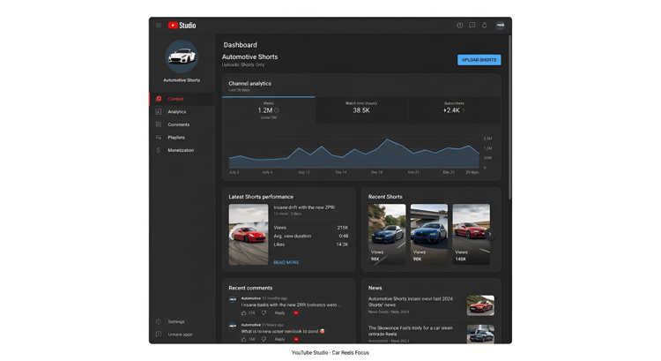Show next Recent Shorts with arrow
Image resolution: width=661 pixels, height=361 pixels.
(x=490, y=234)
